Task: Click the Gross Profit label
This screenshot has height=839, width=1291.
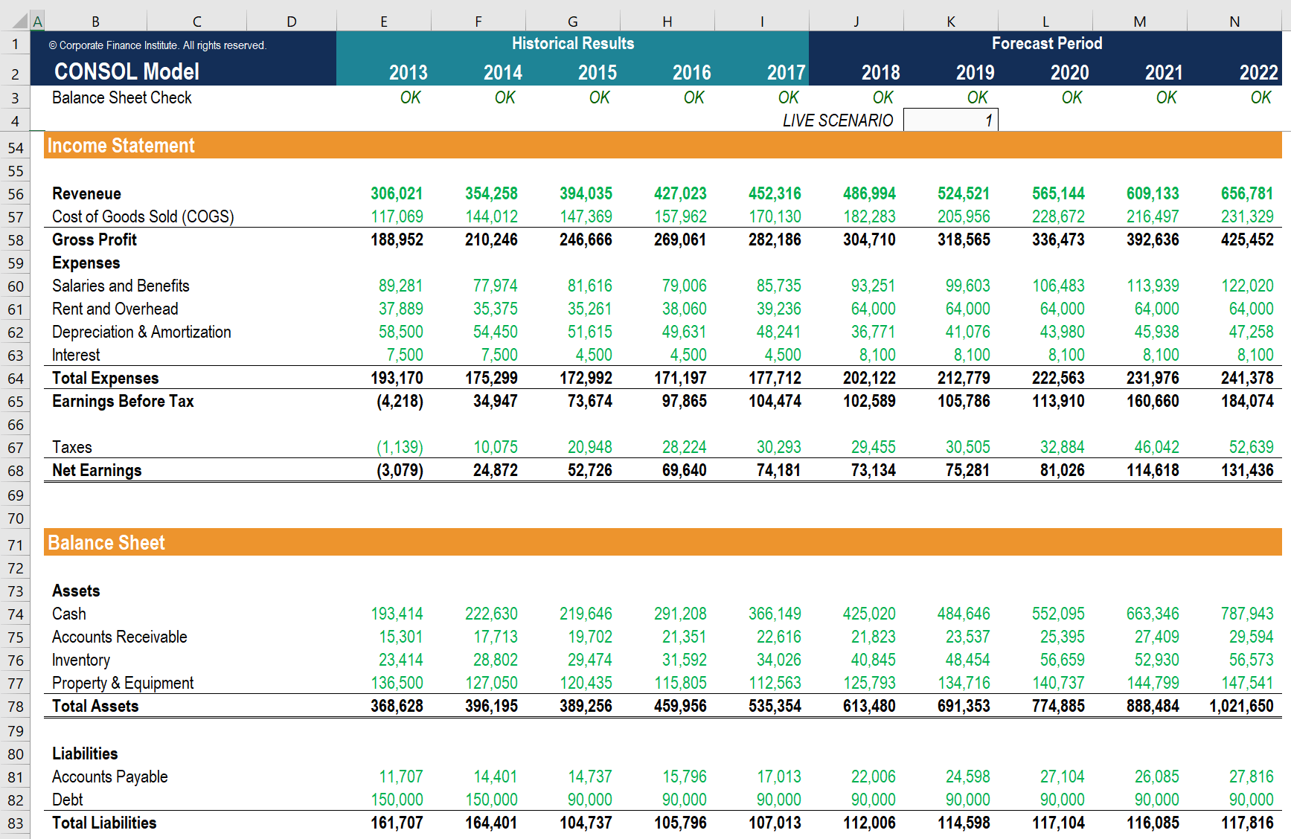Action: [x=94, y=240]
